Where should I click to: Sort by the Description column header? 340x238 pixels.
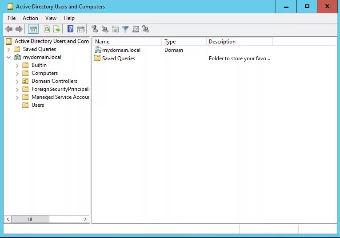pos(240,42)
